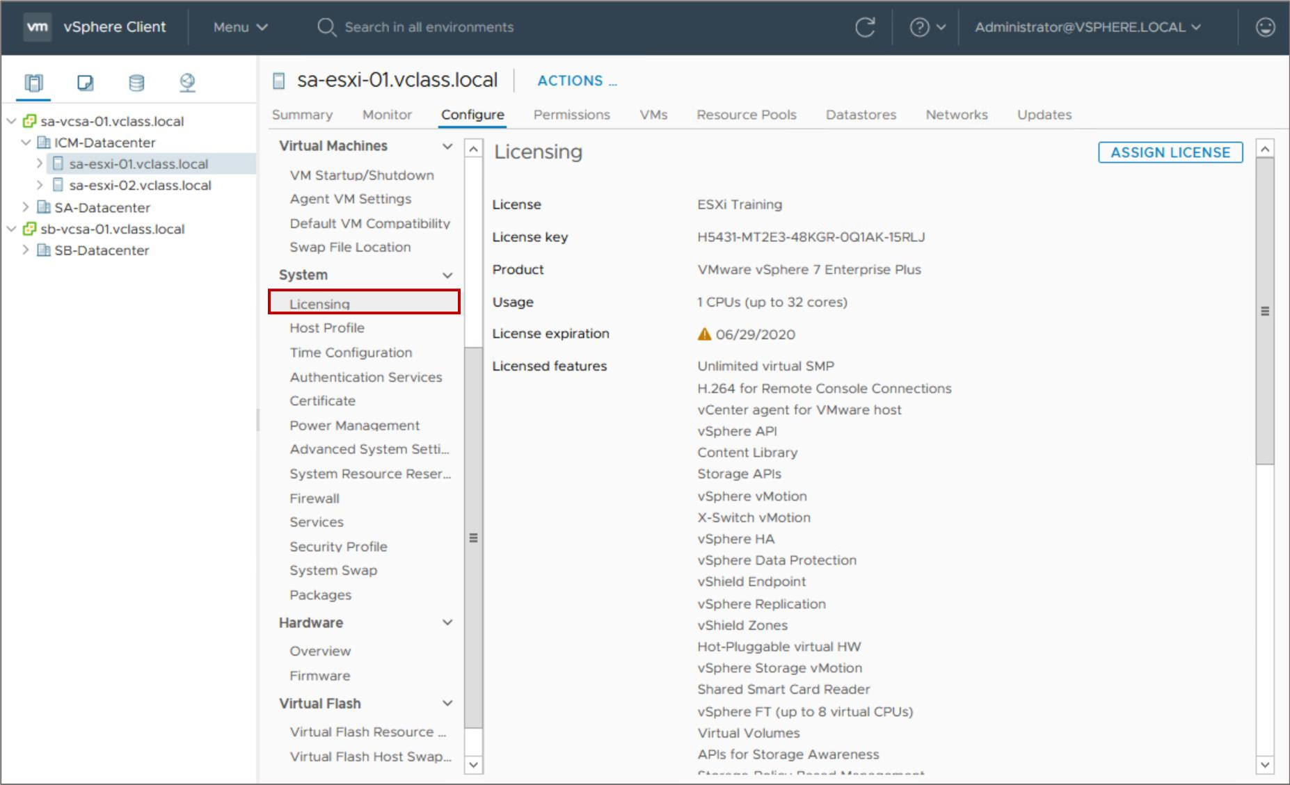1290x785 pixels.
Task: Open Storage inventory view icon
Action: click(x=136, y=83)
